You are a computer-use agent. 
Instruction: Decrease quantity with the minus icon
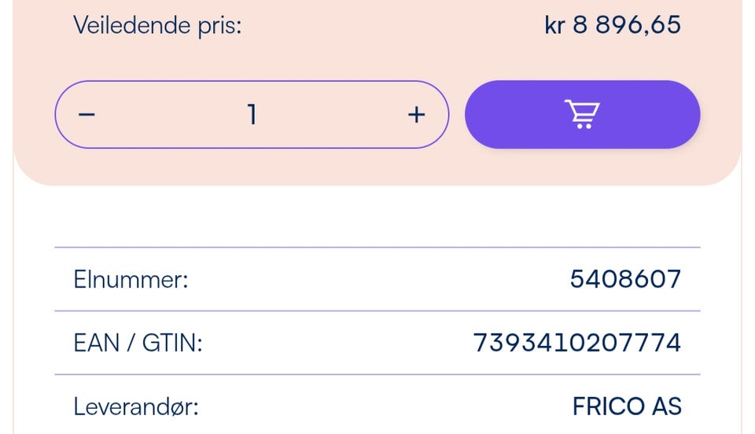(x=87, y=115)
